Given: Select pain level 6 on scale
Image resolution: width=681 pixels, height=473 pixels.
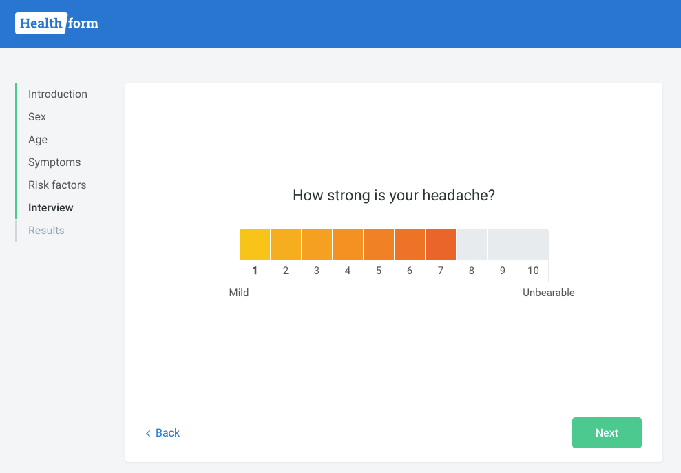Looking at the screenshot, I should [x=410, y=244].
